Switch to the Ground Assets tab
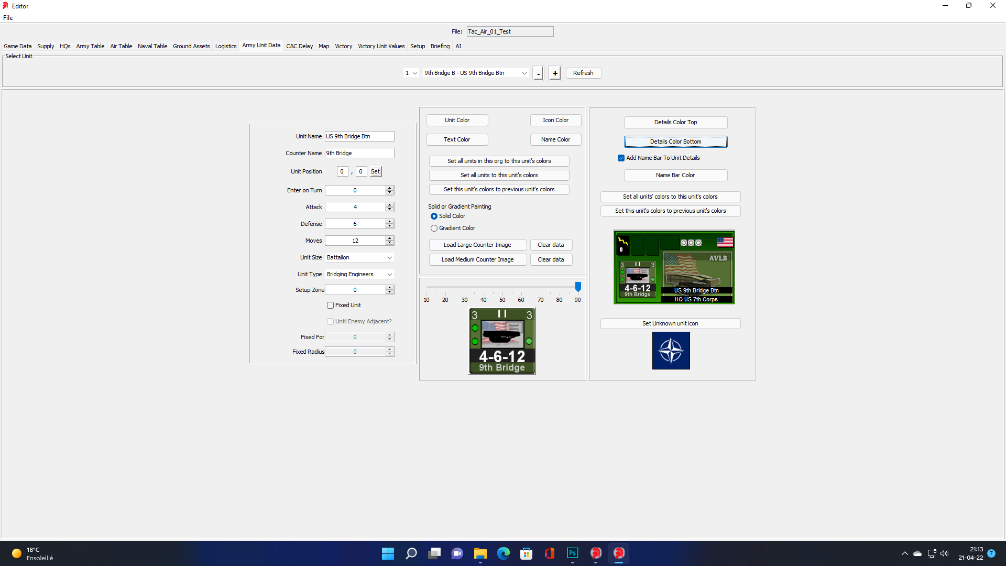Screen dimensions: 1006x566 point(191,46)
